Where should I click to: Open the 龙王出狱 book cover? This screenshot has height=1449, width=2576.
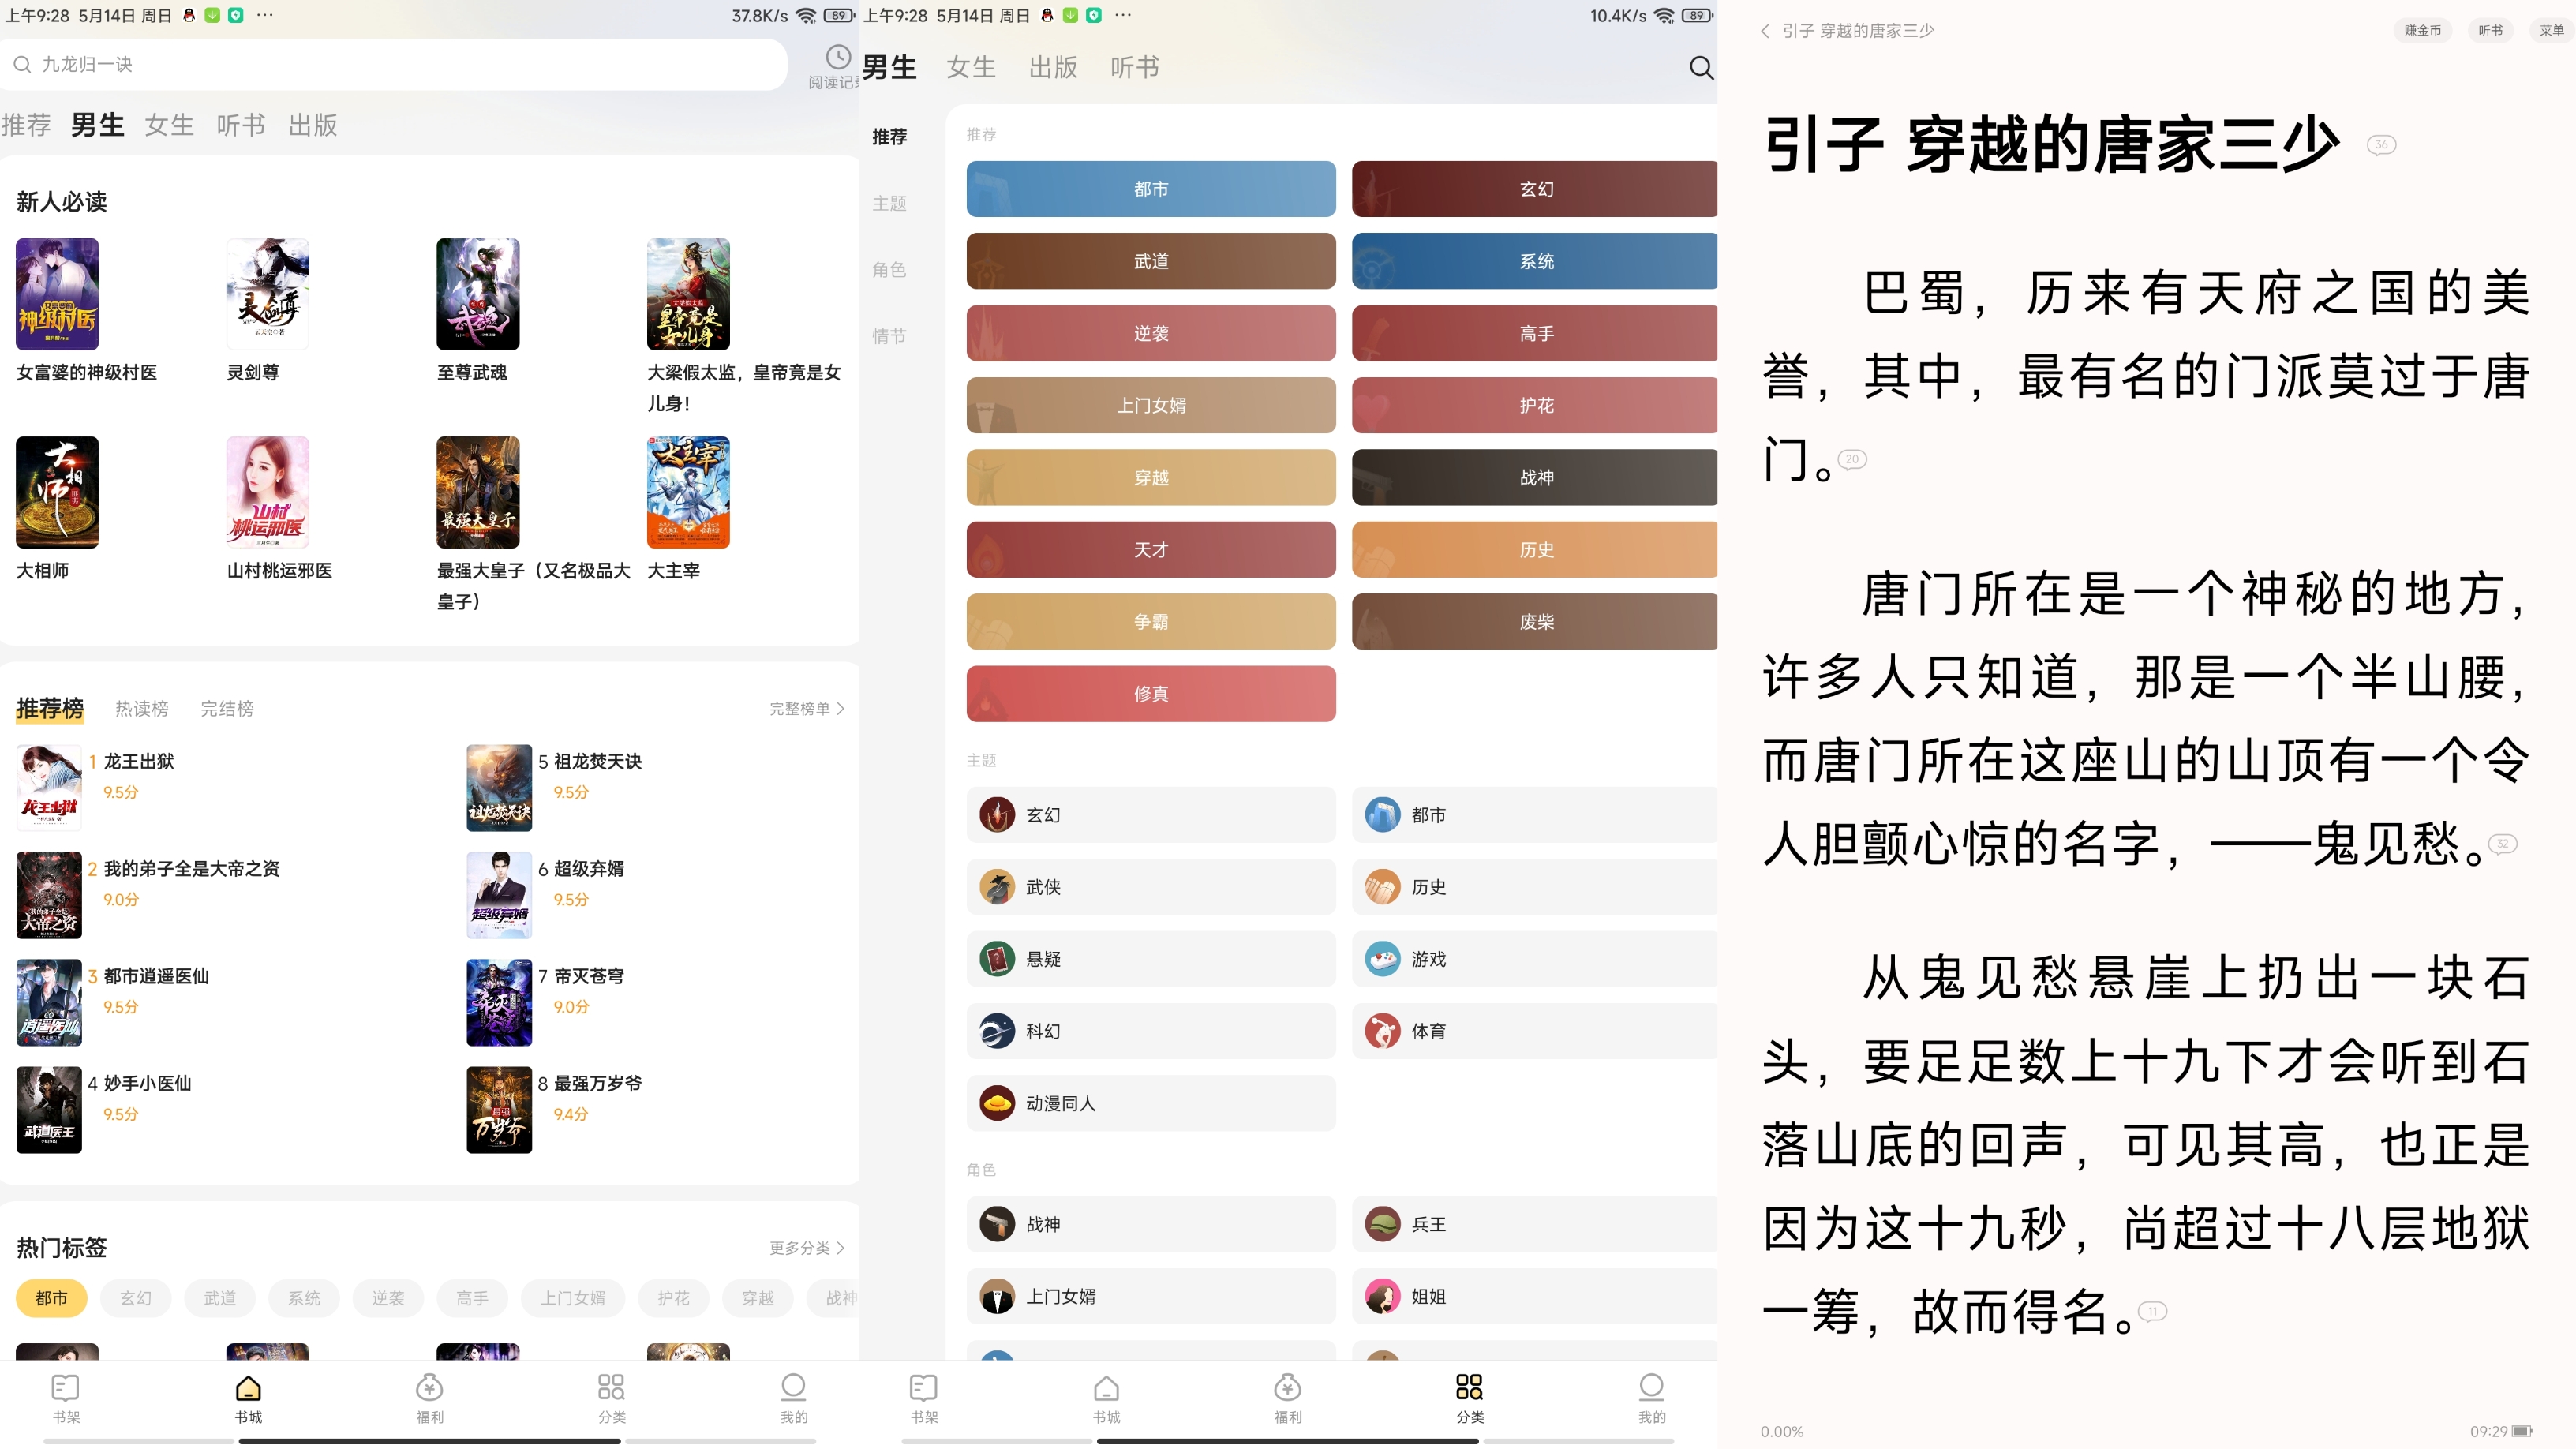point(48,788)
